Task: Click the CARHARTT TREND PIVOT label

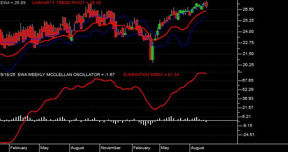Action: coord(66,3)
